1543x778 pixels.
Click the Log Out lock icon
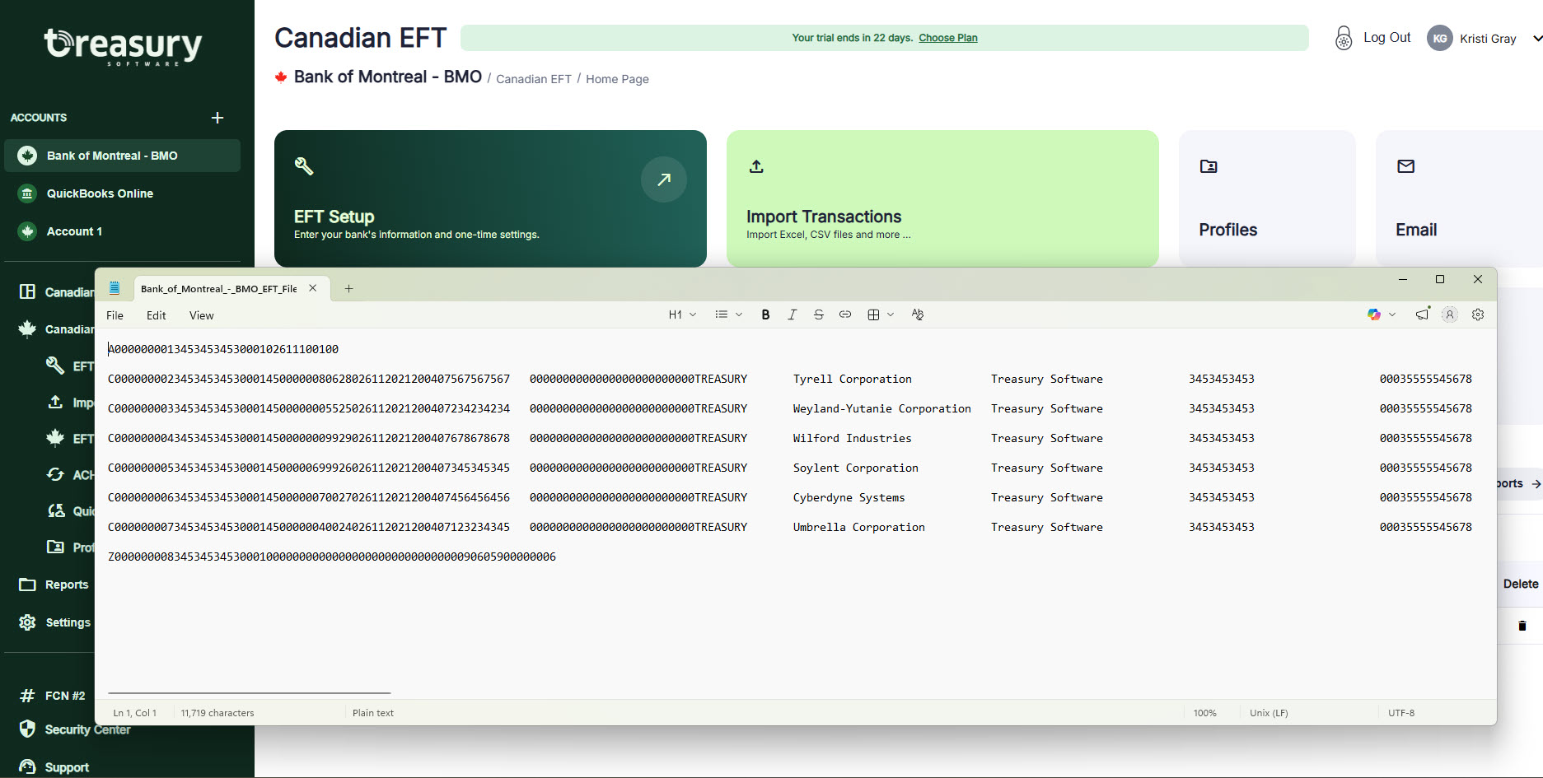point(1344,38)
